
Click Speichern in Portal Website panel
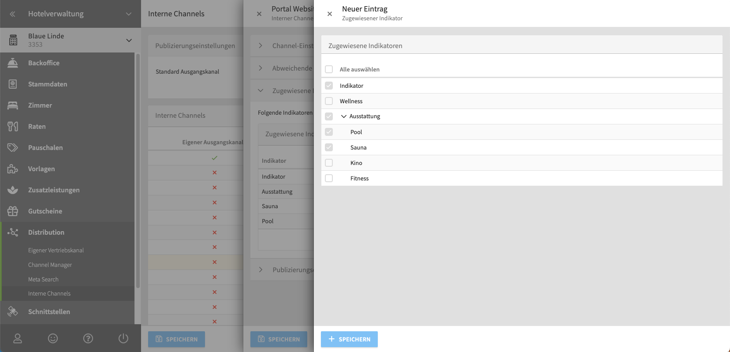(279, 339)
